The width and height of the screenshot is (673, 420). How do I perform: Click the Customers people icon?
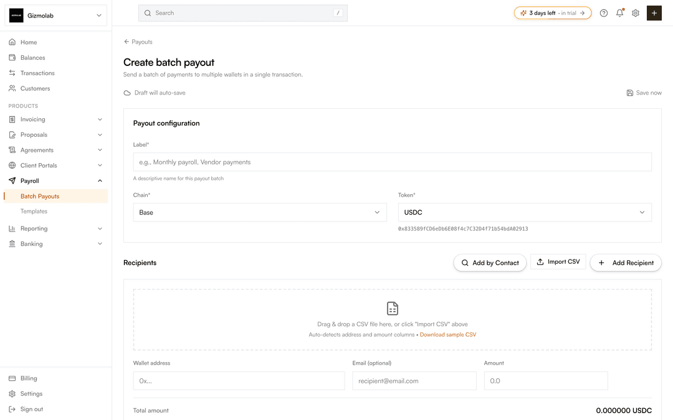pyautogui.click(x=12, y=88)
